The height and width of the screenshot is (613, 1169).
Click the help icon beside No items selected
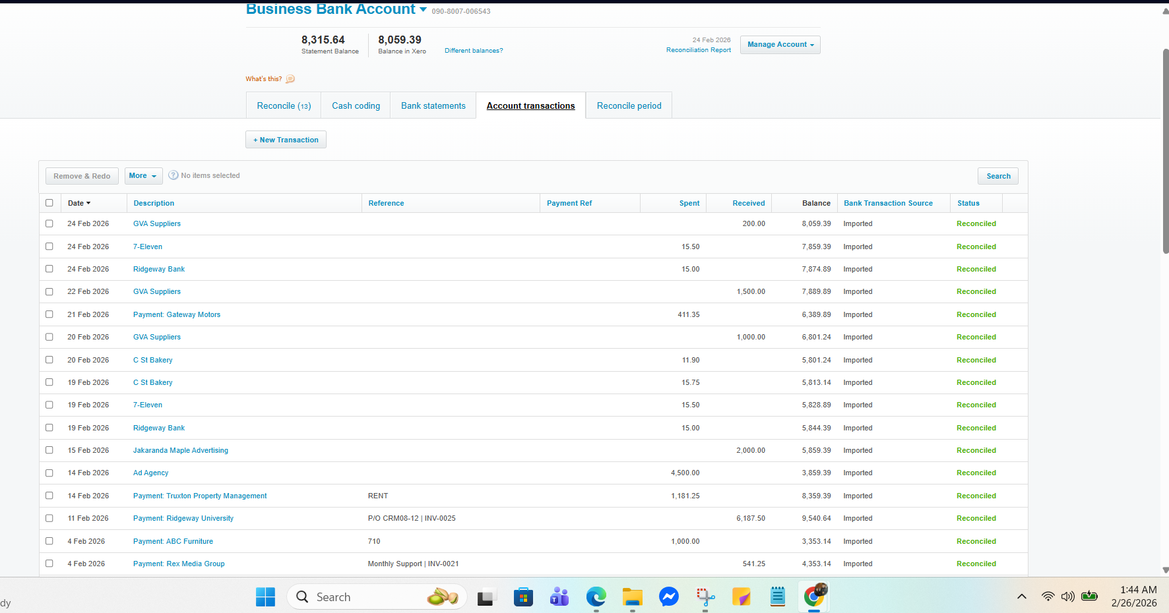click(174, 175)
